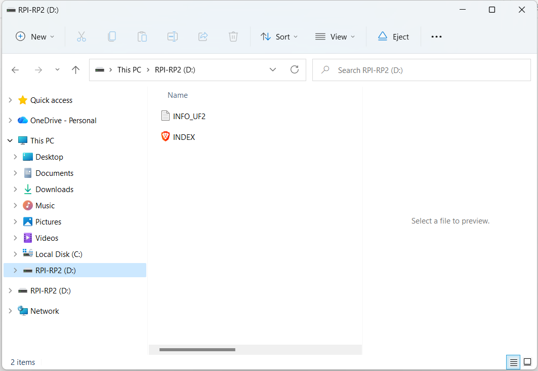Sort by the Name column header
Image resolution: width=538 pixels, height=371 pixels.
tap(177, 95)
